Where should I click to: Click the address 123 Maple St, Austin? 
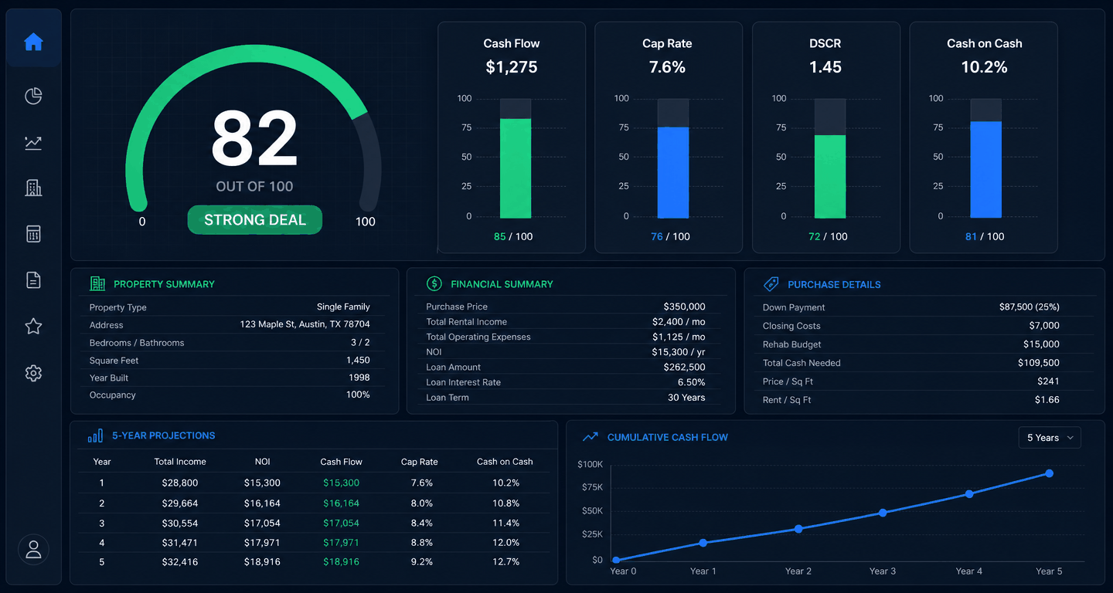pos(305,324)
